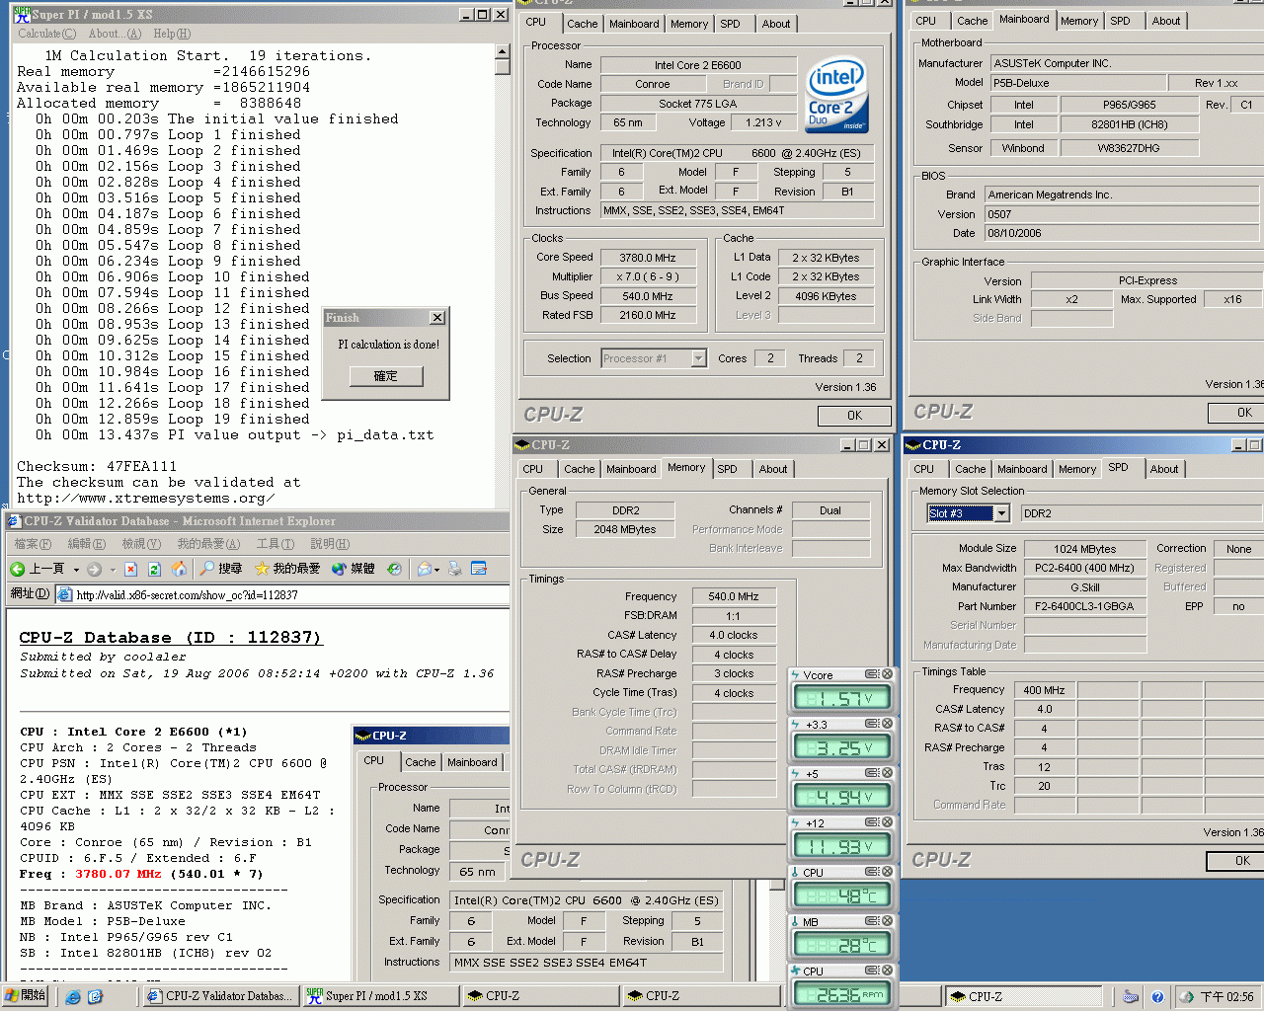Close the Vcore sensor widget
The height and width of the screenshot is (1011, 1264).
[887, 674]
